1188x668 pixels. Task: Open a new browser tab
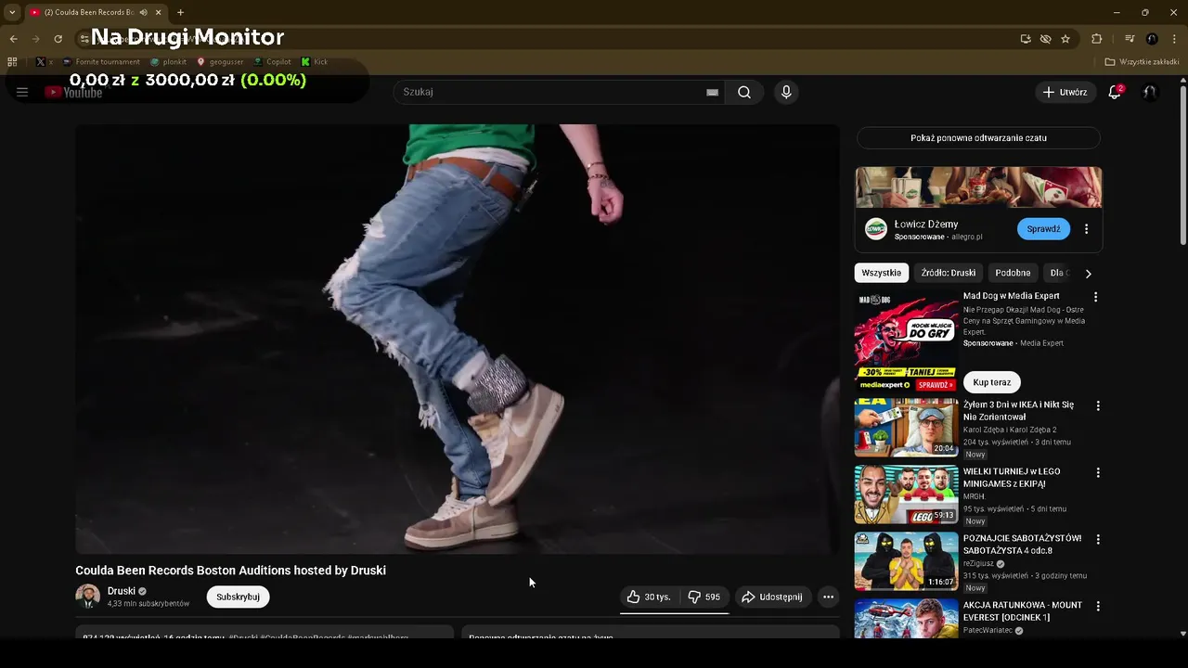(180, 12)
